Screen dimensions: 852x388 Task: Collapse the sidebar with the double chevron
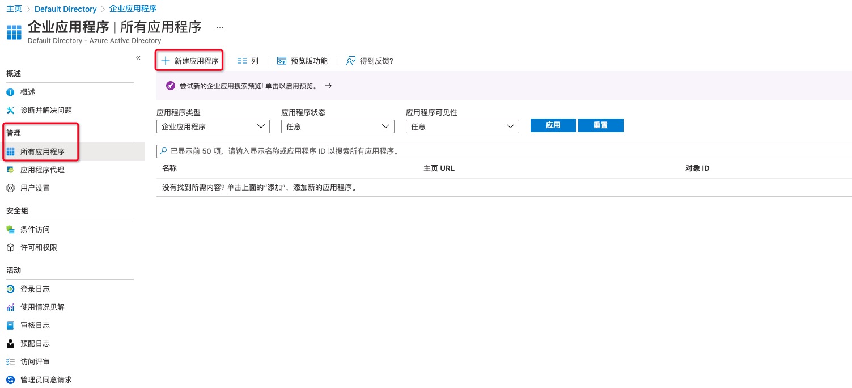tap(138, 58)
